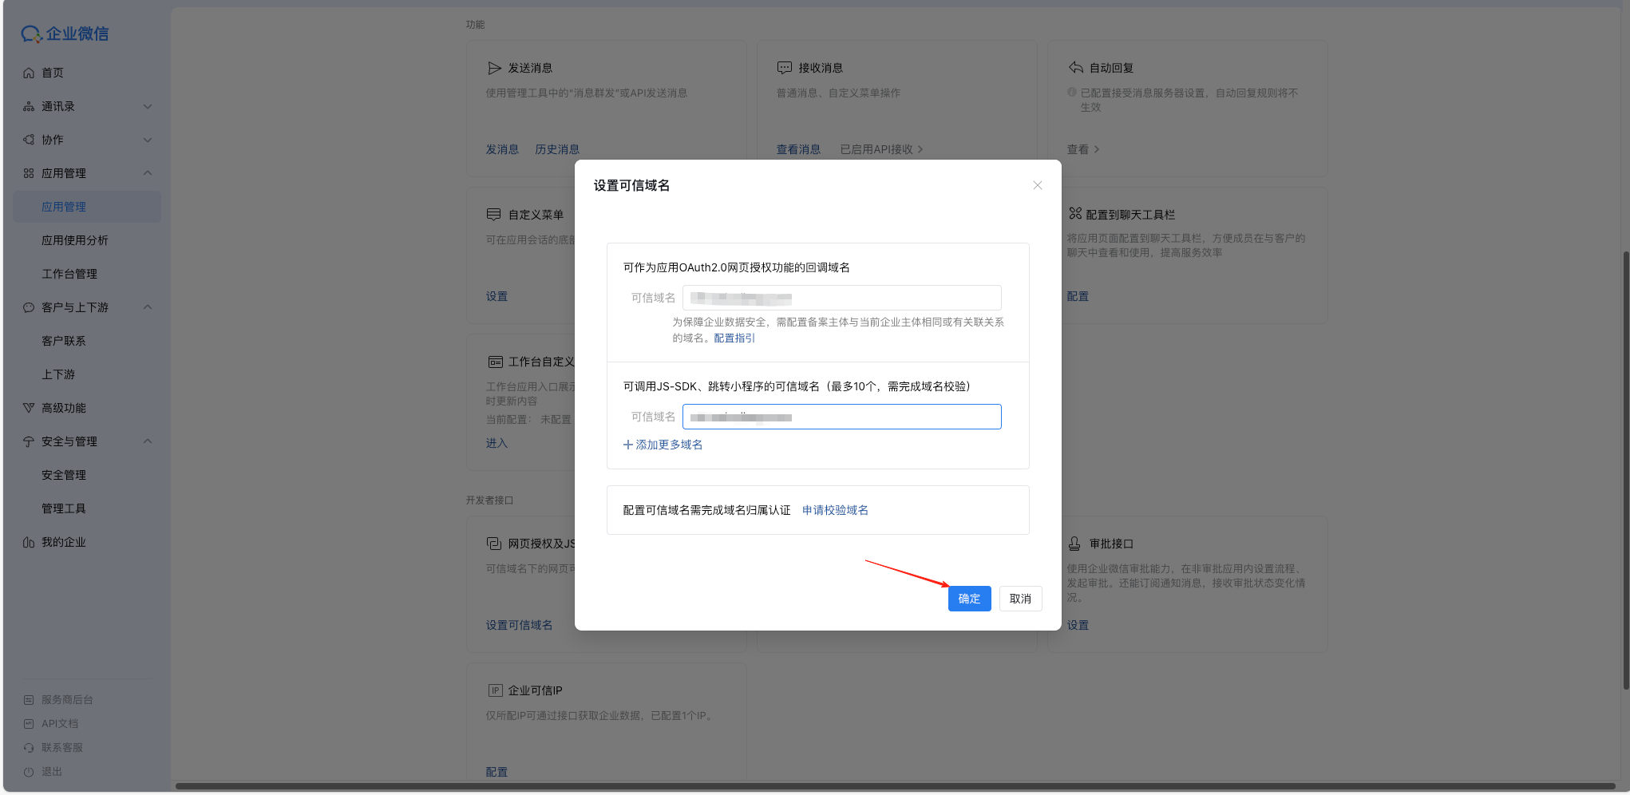This screenshot has width=1630, height=795.
Task: Click the blue 确定 button
Action: click(969, 599)
